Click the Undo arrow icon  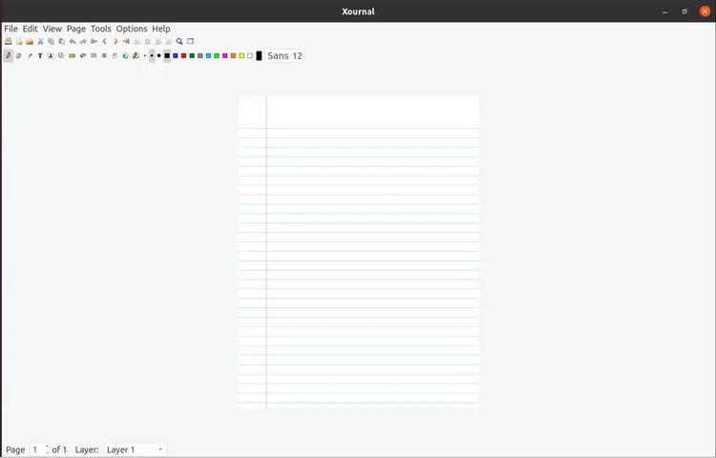(x=73, y=42)
